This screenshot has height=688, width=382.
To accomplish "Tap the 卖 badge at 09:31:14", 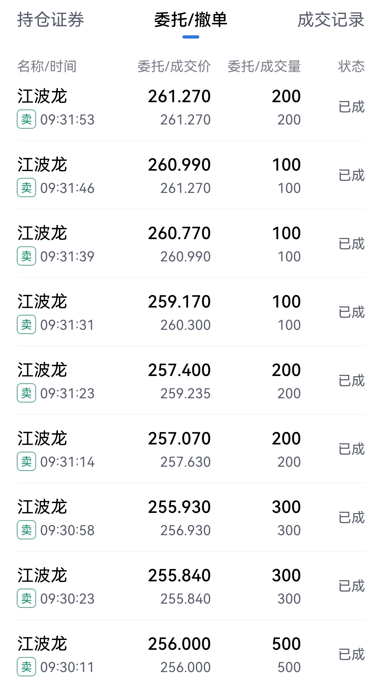I will click(x=26, y=462).
